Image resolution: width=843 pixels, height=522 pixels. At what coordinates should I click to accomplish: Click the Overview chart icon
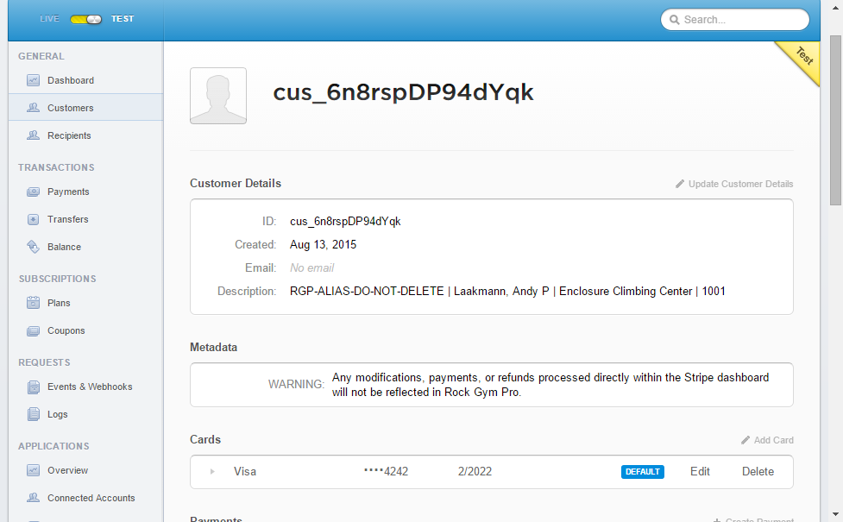[33, 470]
